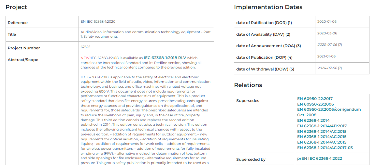Screen dimensions: 375x165
Task: Click the date of Withdrawal (DOW) label
Action: pyautogui.click(x=265, y=69)
